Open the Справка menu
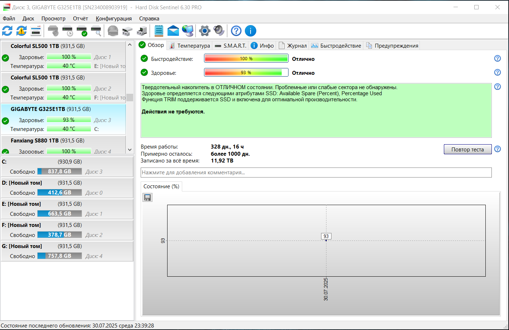The width and height of the screenshot is (509, 330). click(149, 19)
